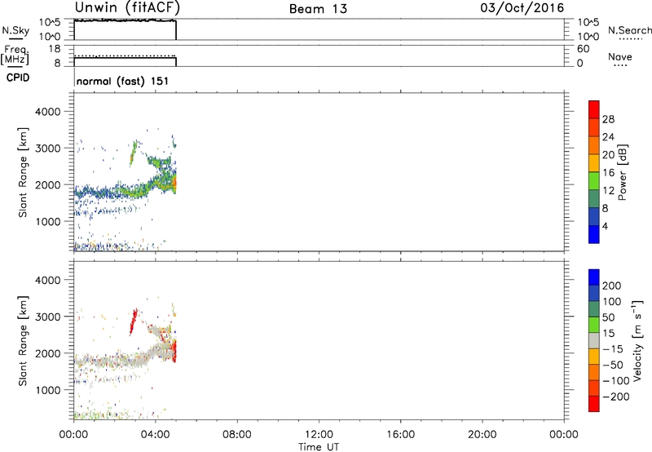Click the '28' Power colorbar tick label
The height and width of the screenshot is (452, 652).
(608, 119)
